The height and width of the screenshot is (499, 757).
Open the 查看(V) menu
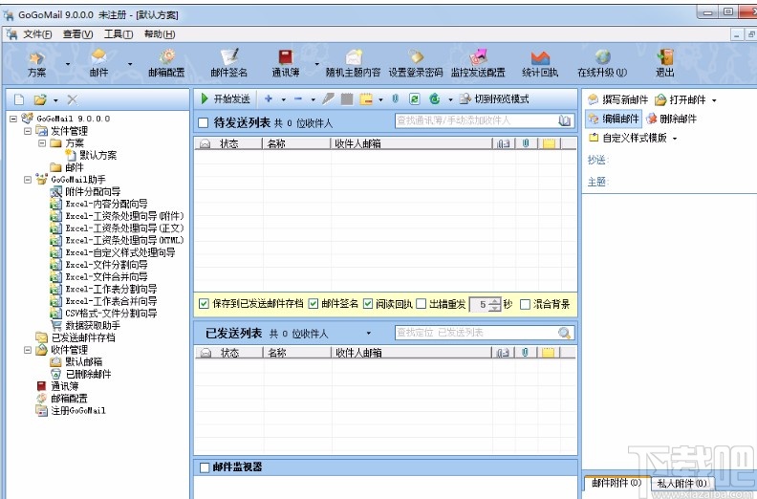77,33
